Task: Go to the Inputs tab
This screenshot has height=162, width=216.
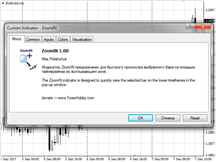Action: click(49, 39)
